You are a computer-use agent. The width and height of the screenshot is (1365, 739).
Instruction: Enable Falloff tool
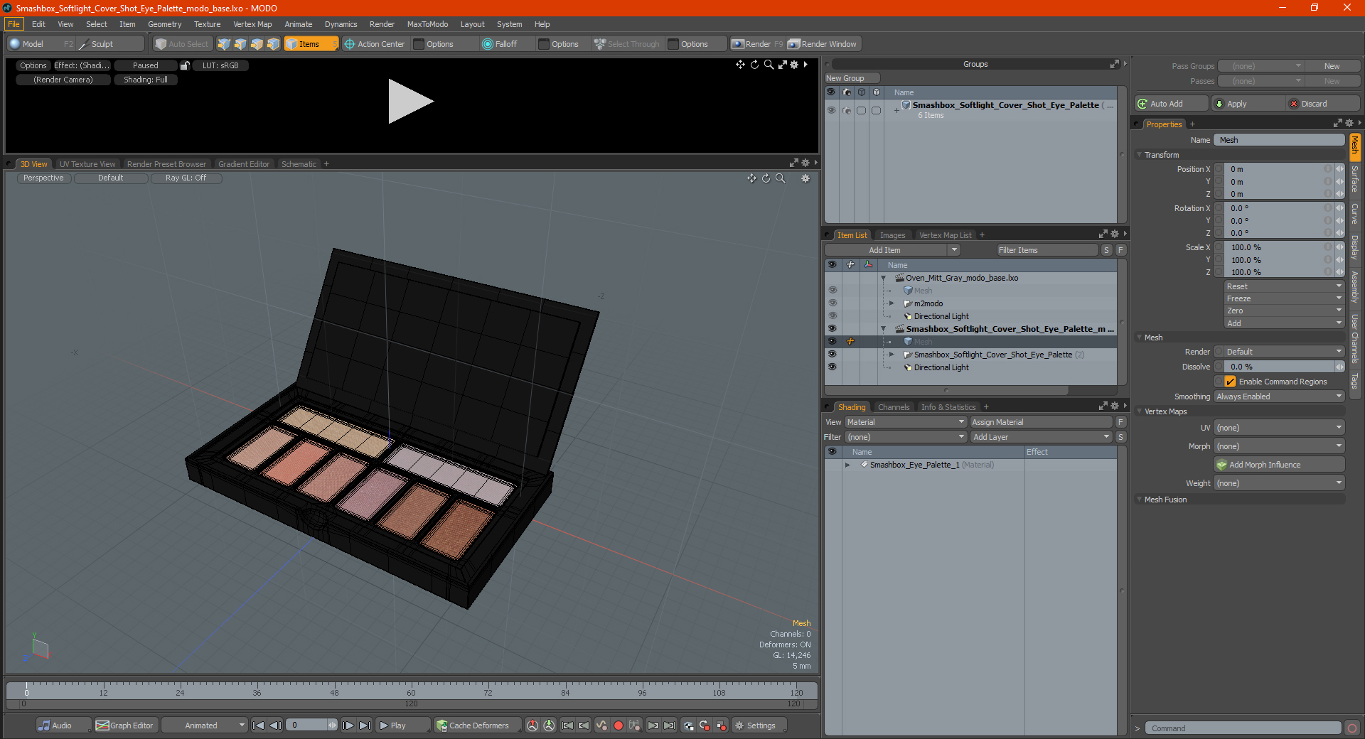click(x=500, y=44)
